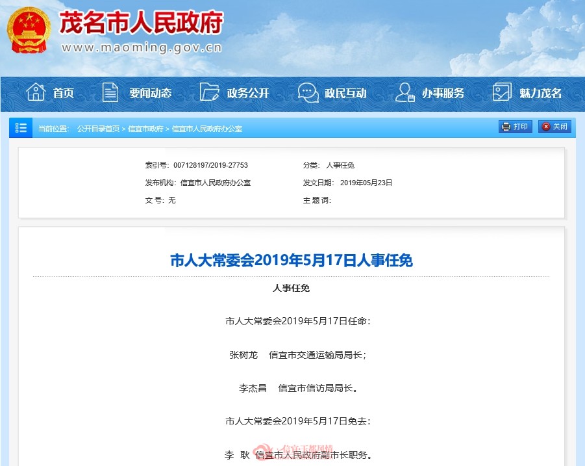Viewport: 585px width, 466px height.
Task: Click the 发布机构 value 信宜市人民政府办公室
Action: (x=216, y=183)
